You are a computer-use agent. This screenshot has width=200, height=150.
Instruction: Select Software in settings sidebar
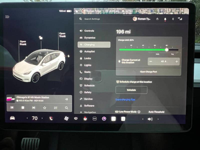pos(89,105)
